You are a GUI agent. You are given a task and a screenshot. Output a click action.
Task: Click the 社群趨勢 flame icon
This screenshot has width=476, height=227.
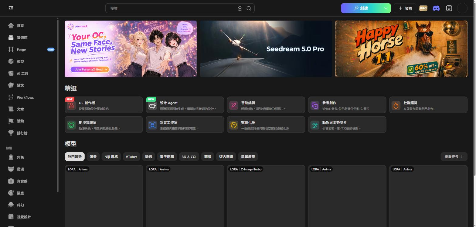pyautogui.click(x=396, y=105)
